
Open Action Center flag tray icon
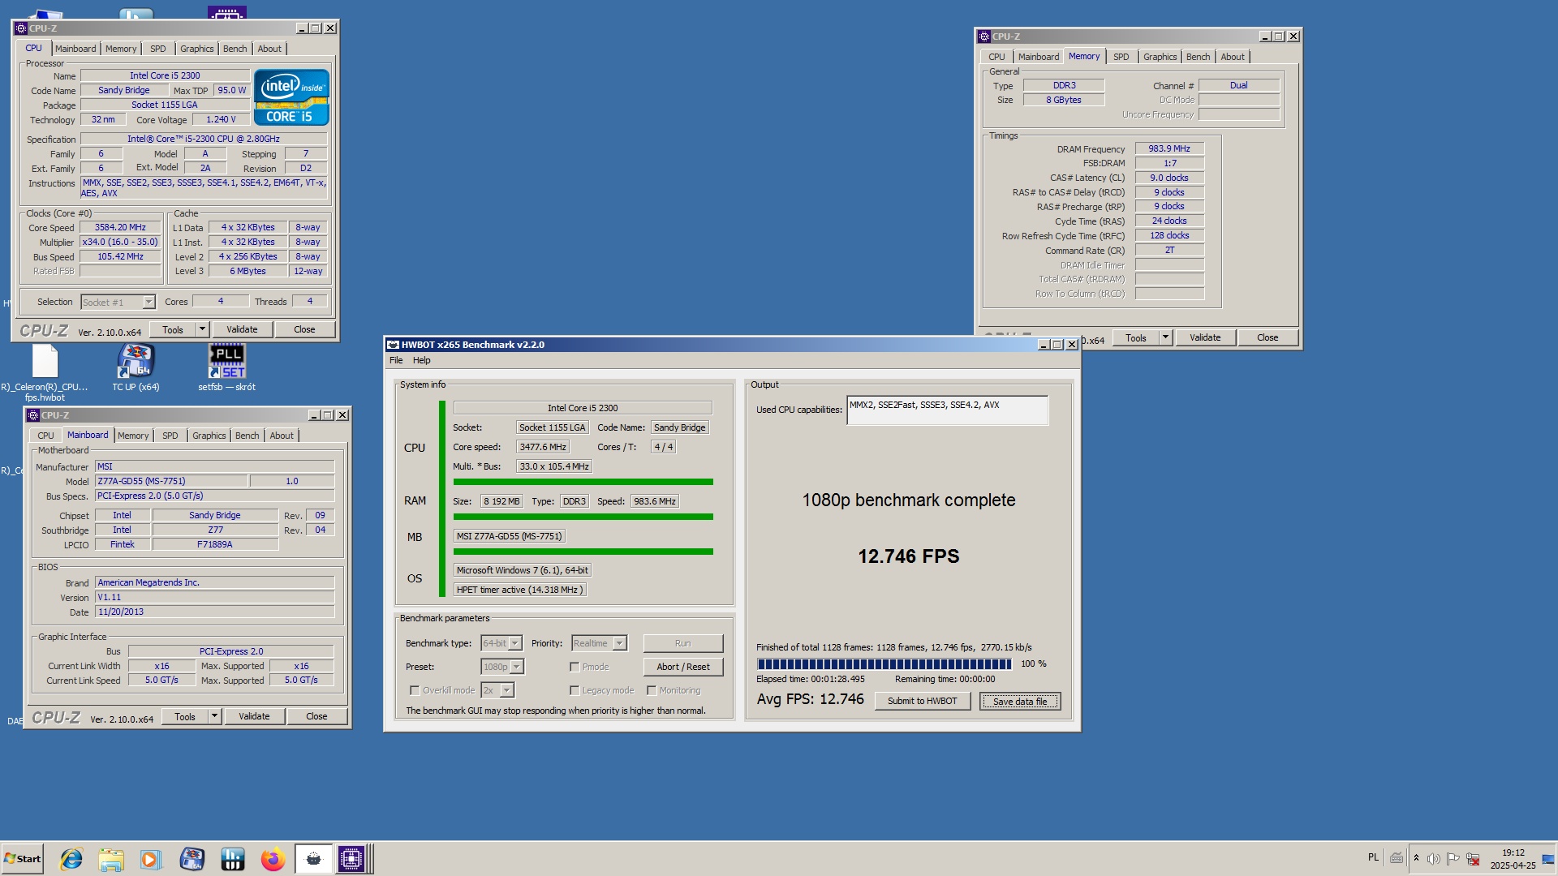1453,858
